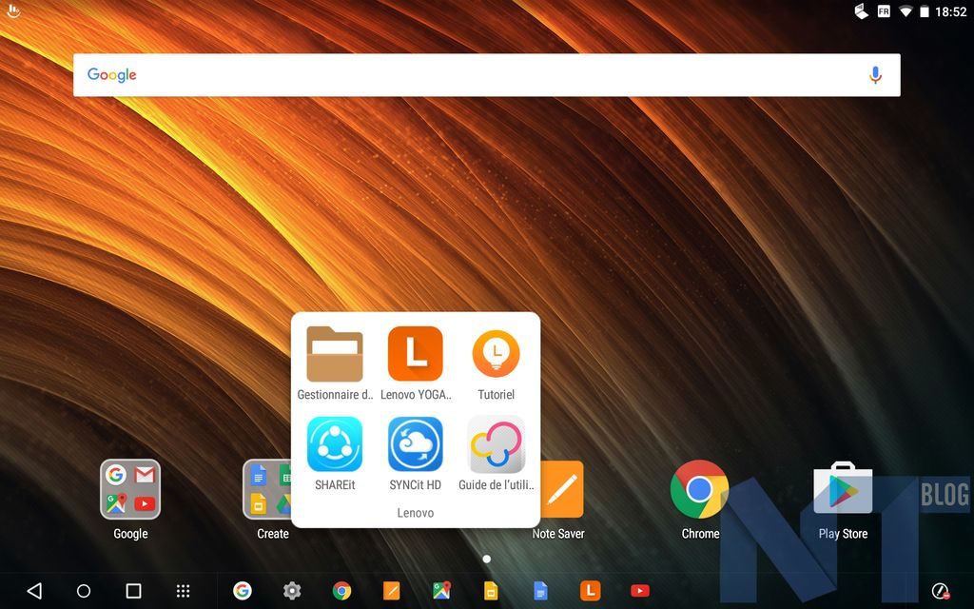Launch the Lenovo YOGA app

pyautogui.click(x=416, y=354)
